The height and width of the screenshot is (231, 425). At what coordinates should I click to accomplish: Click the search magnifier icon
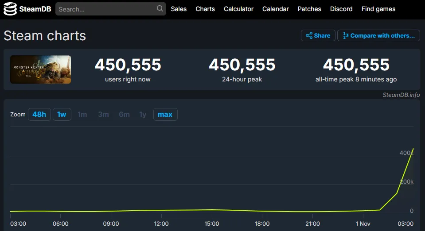pyautogui.click(x=160, y=9)
